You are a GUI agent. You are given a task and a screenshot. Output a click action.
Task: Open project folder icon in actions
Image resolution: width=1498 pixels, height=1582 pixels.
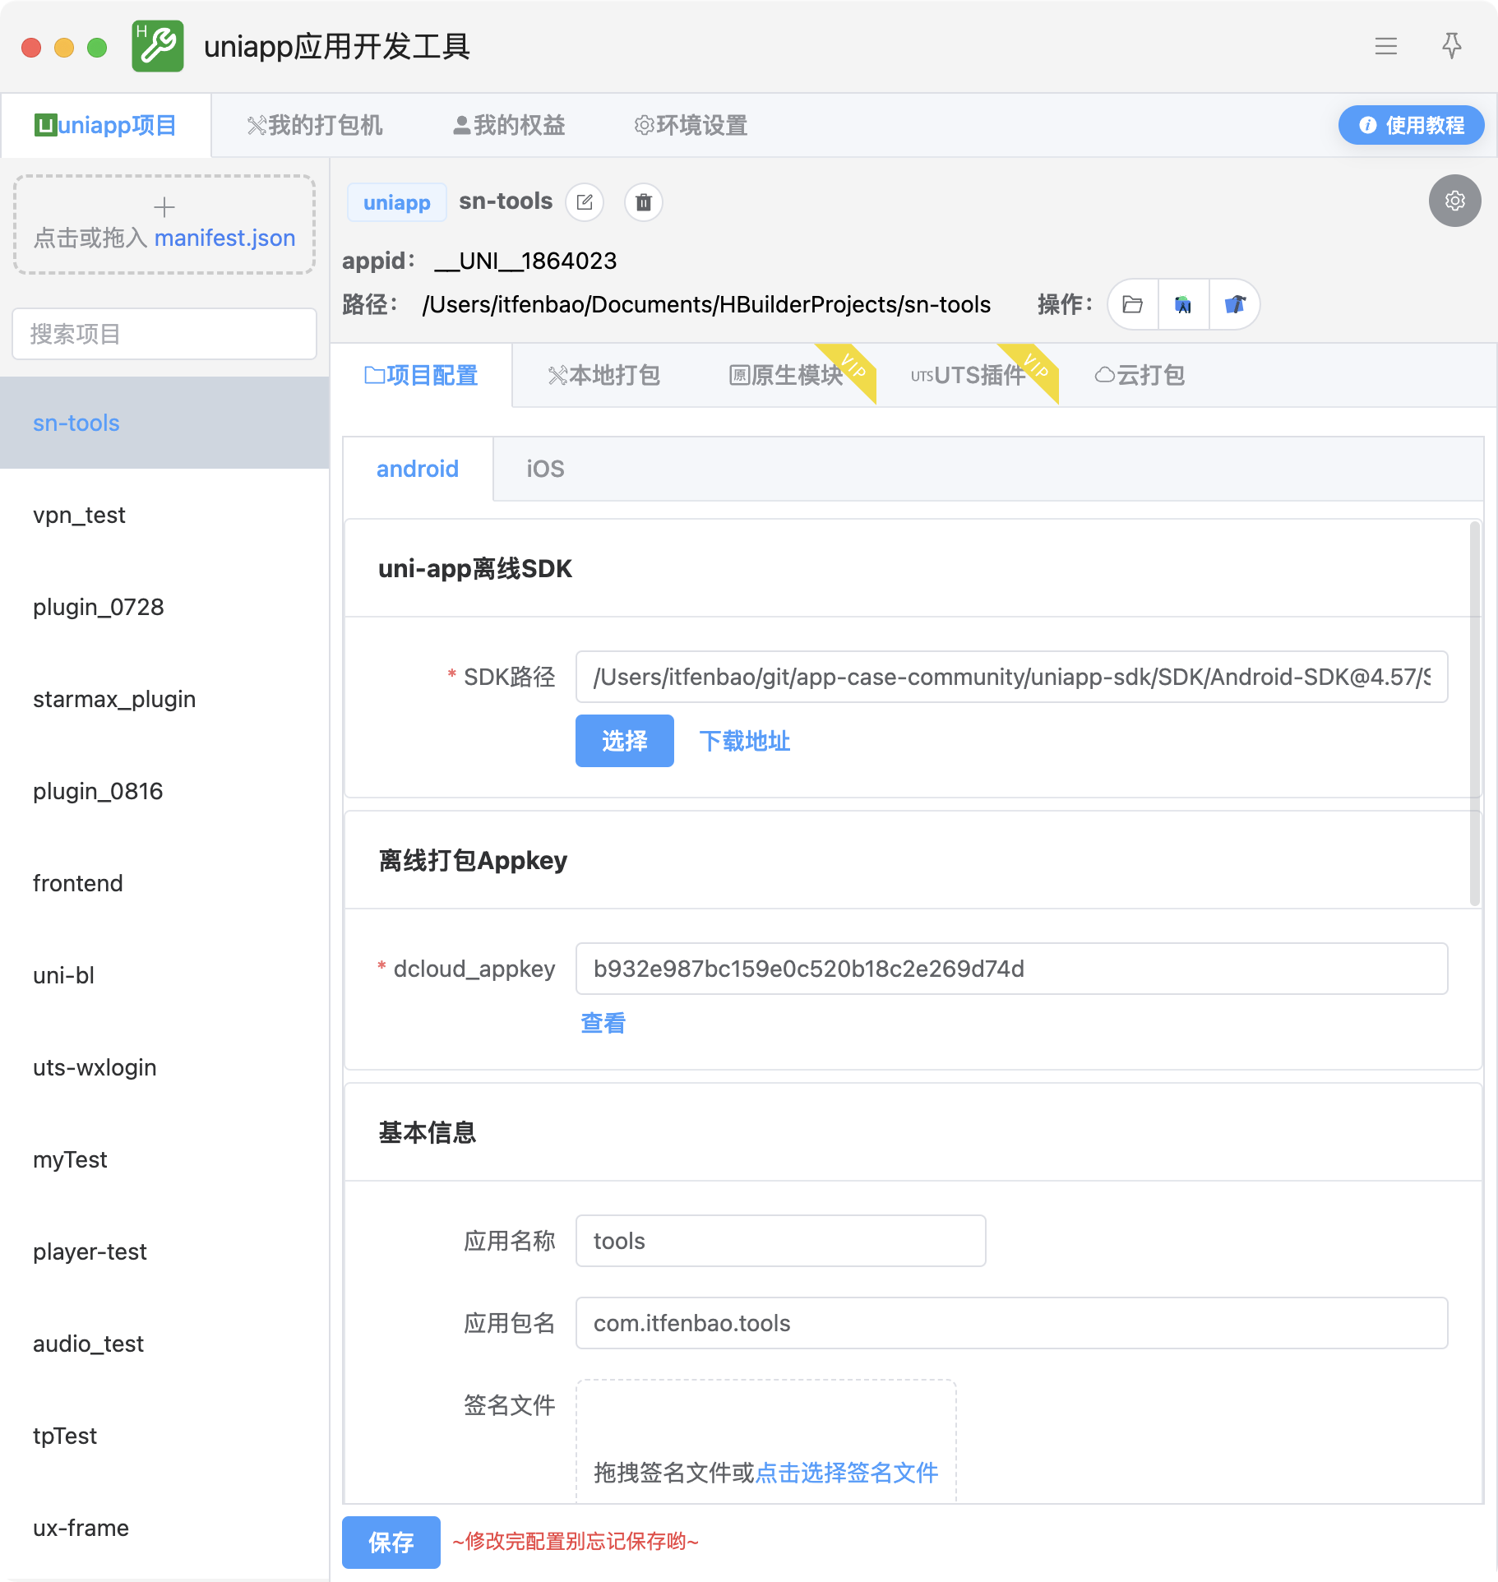tap(1133, 304)
